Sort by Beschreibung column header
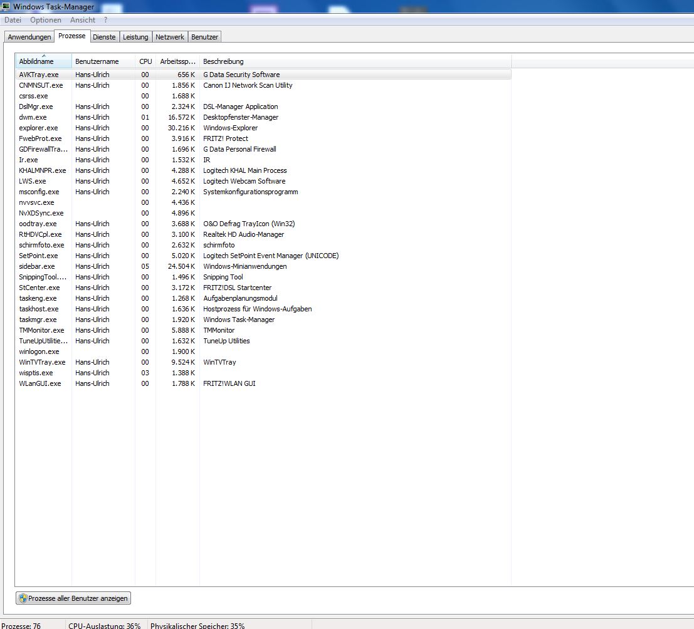Viewport: 694px width, 629px height. (x=355, y=61)
